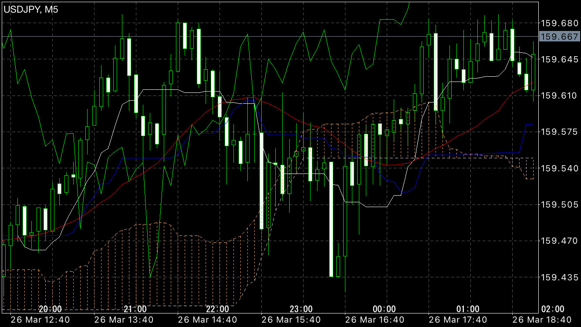Click the 159.645 price axis label

pos(559,59)
